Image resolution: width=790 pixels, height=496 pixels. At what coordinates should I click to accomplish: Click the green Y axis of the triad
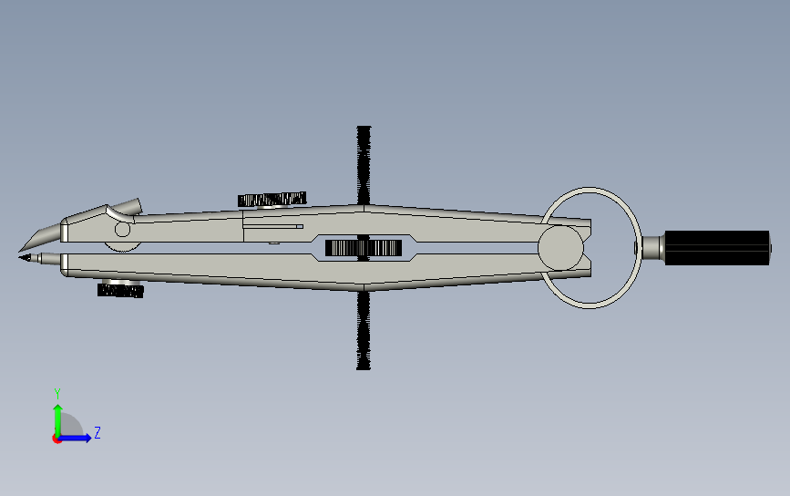tap(58, 418)
